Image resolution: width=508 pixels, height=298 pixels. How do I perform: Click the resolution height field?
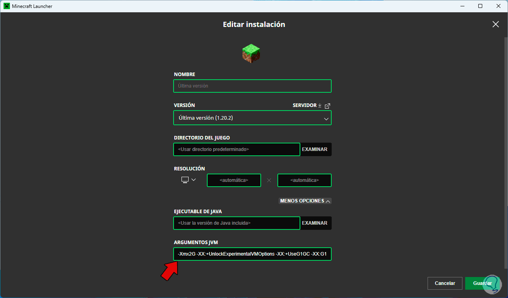[304, 180]
